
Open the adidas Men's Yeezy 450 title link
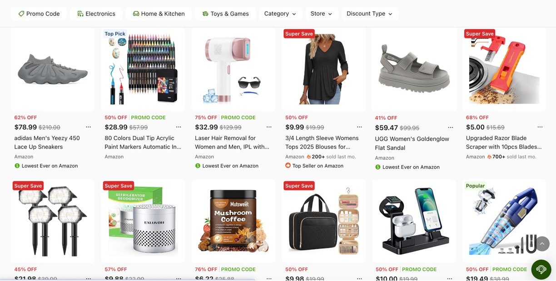tap(47, 142)
